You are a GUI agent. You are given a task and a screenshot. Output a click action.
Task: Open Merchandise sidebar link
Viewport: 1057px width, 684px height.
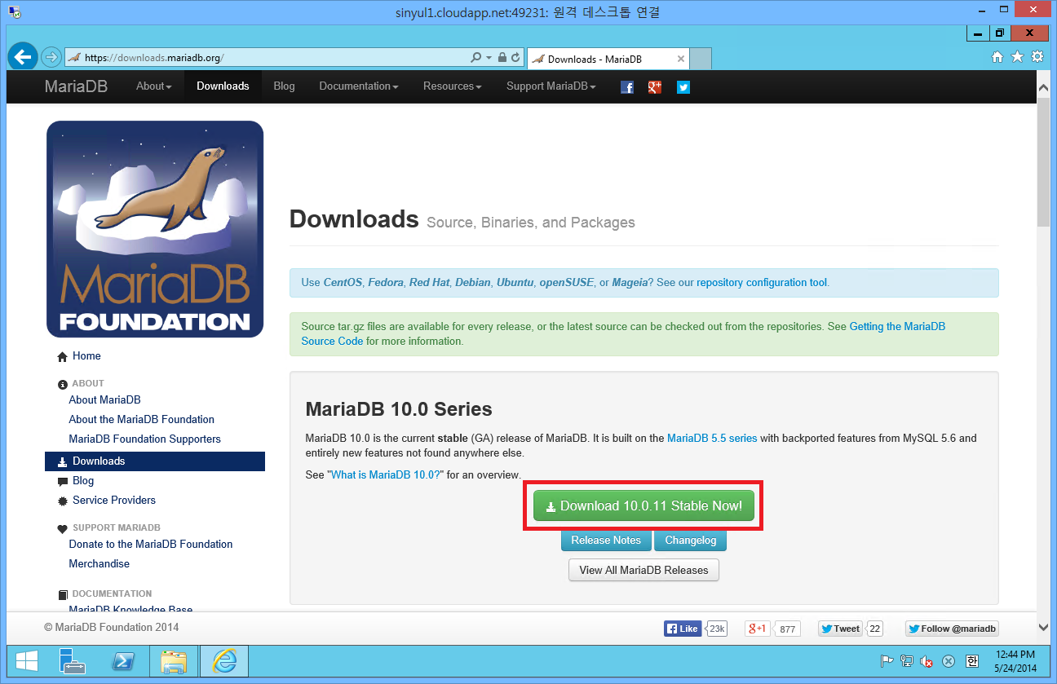coord(100,564)
